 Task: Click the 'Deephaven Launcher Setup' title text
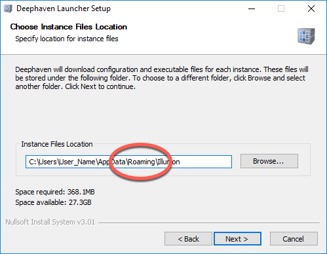point(64,9)
